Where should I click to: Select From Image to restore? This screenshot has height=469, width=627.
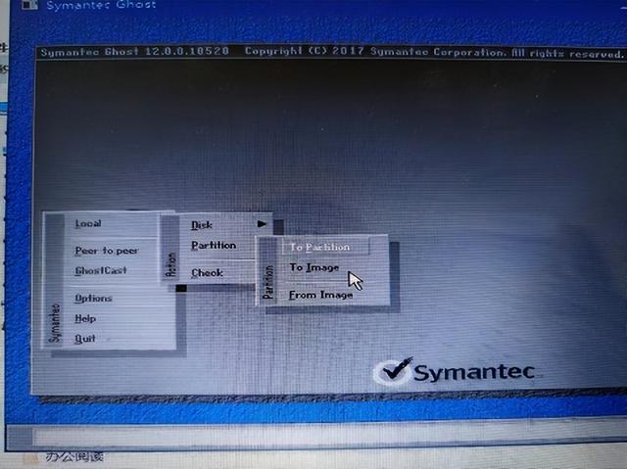coord(321,296)
